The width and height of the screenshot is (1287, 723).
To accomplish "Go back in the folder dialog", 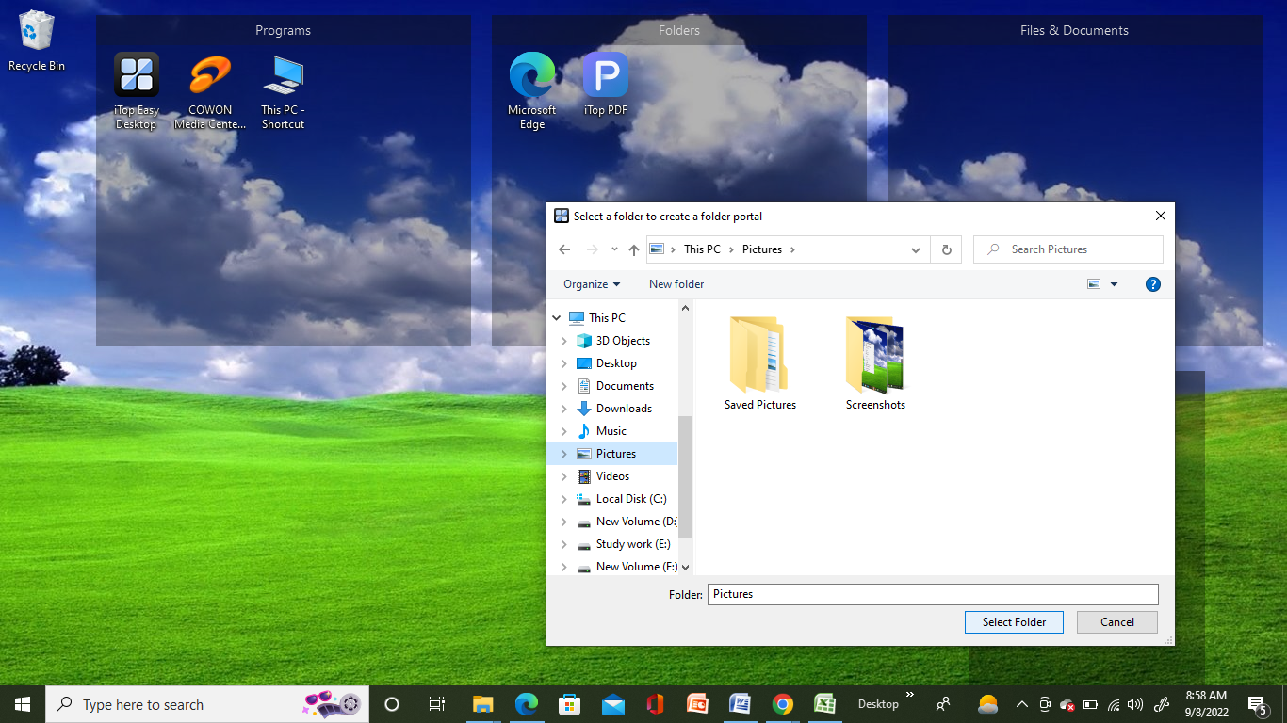I will [564, 249].
